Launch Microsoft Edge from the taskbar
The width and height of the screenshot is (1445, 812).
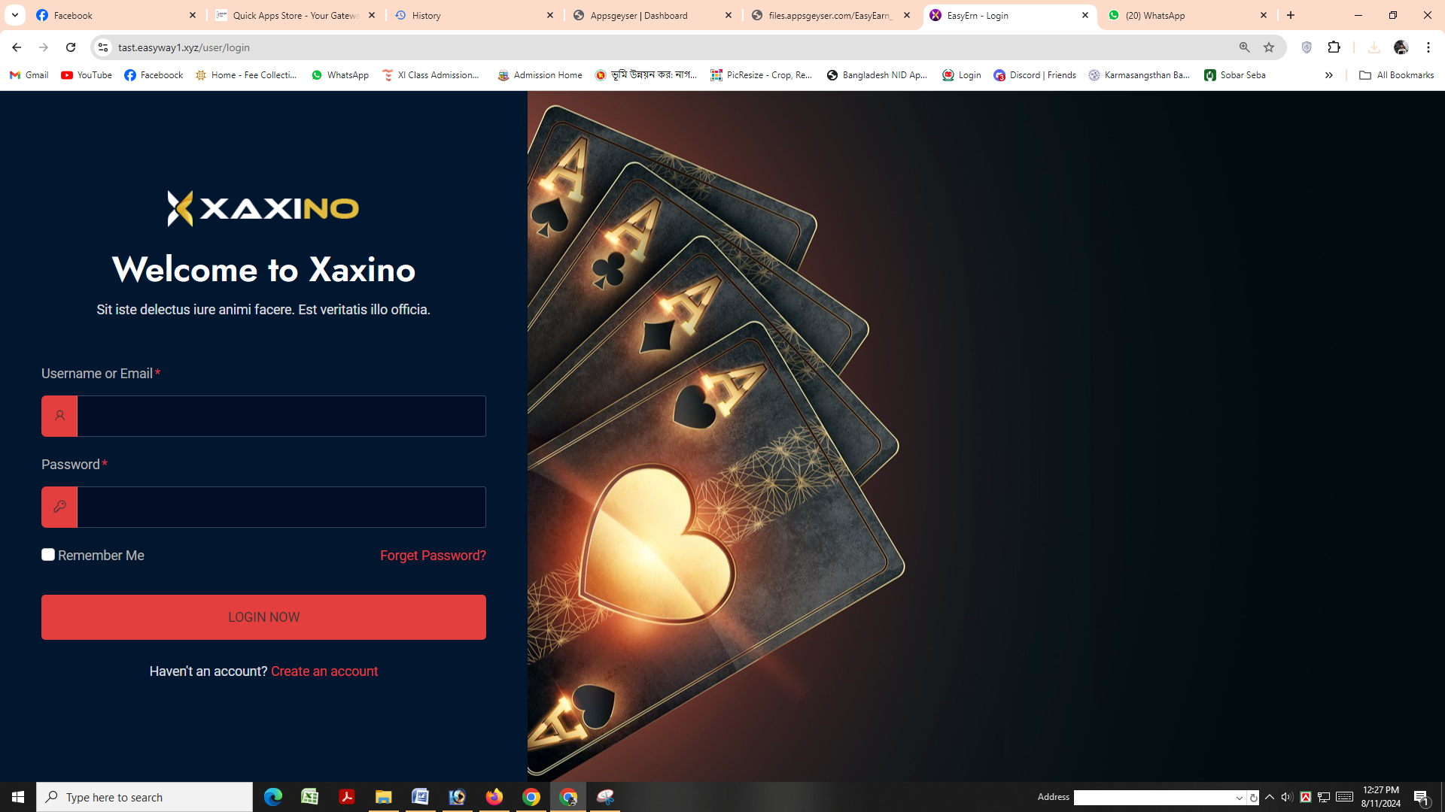coord(272,797)
